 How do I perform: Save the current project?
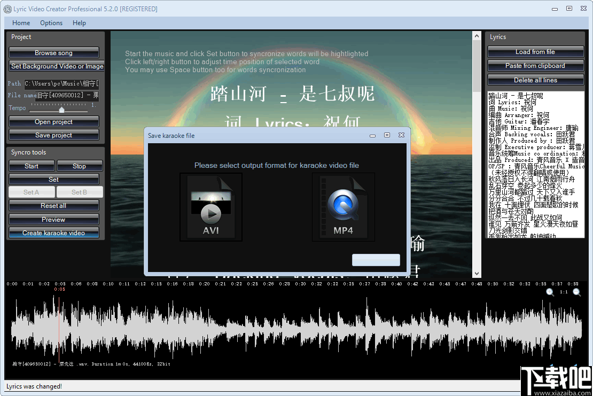pos(53,135)
